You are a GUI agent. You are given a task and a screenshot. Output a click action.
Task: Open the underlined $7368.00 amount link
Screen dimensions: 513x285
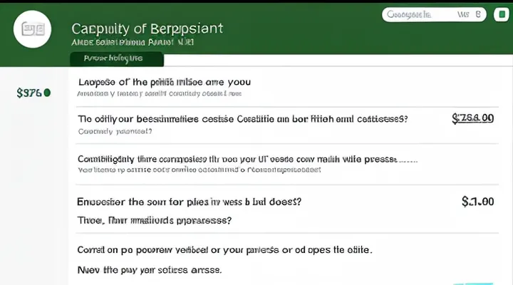pyautogui.click(x=472, y=118)
